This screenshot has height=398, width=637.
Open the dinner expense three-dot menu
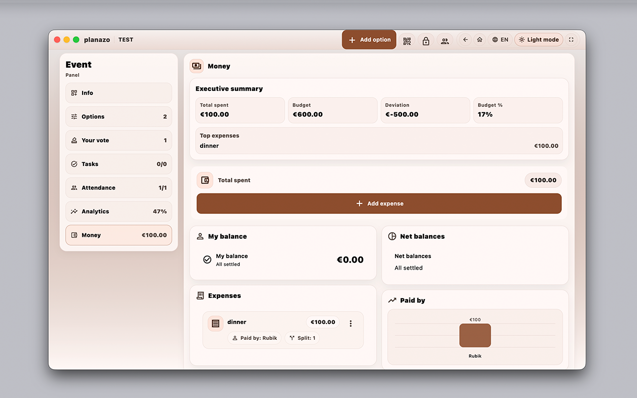point(350,323)
